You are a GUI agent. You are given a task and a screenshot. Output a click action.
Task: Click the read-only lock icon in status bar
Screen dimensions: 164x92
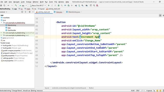coord(154,90)
